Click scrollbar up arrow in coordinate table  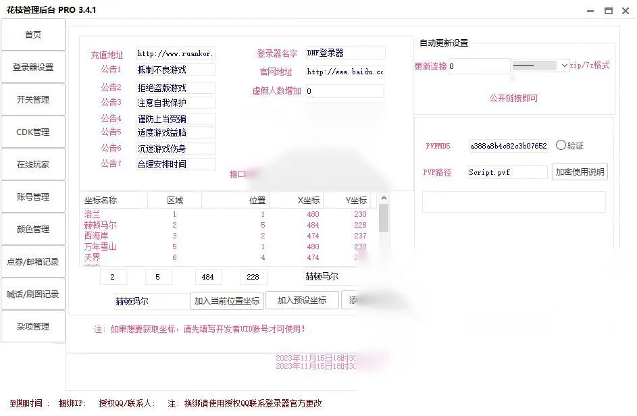(x=384, y=199)
